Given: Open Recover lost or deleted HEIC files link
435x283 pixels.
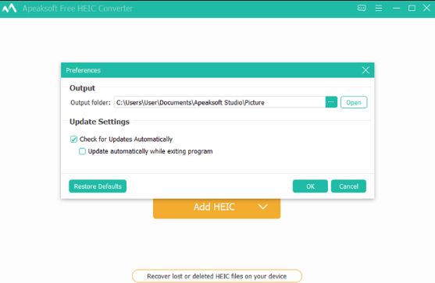Looking at the screenshot, I should (216, 276).
